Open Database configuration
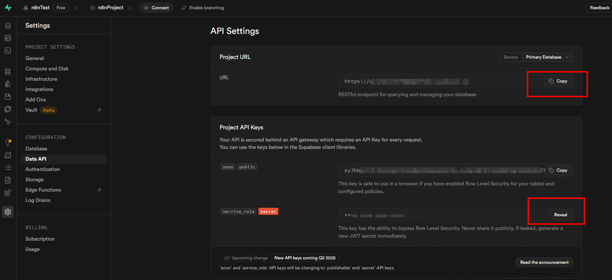 pyautogui.click(x=36, y=148)
